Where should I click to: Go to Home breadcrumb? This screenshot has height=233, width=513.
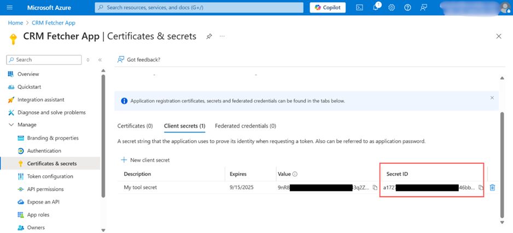(15, 23)
